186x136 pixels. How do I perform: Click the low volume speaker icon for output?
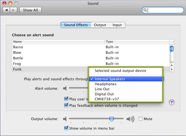[65, 119]
